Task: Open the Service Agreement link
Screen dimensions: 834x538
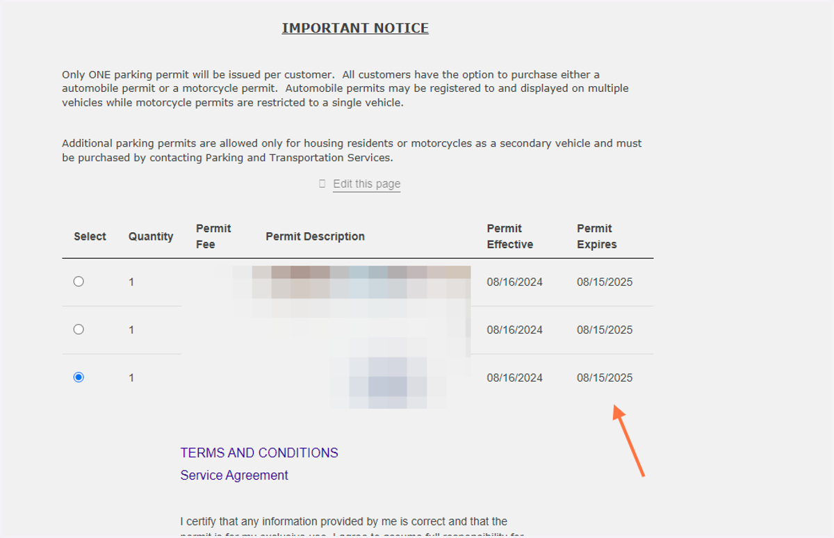Action: click(x=234, y=475)
